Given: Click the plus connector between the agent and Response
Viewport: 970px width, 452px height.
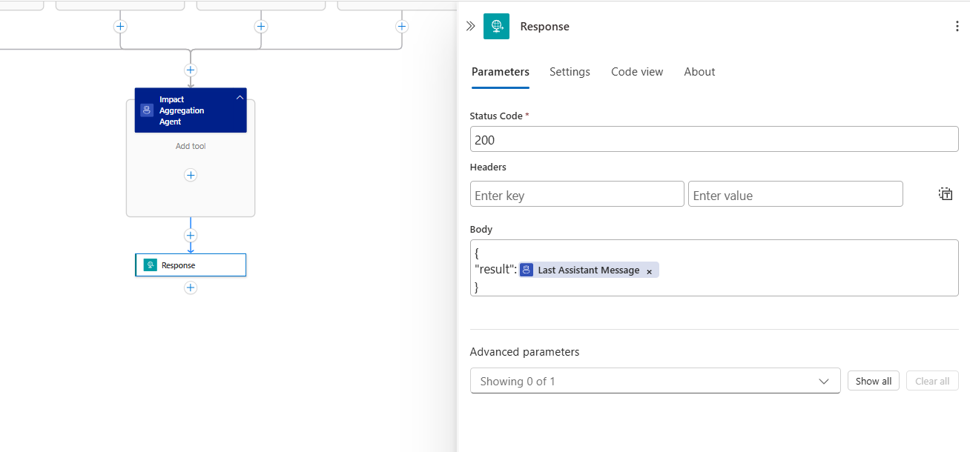Looking at the screenshot, I should tap(191, 235).
